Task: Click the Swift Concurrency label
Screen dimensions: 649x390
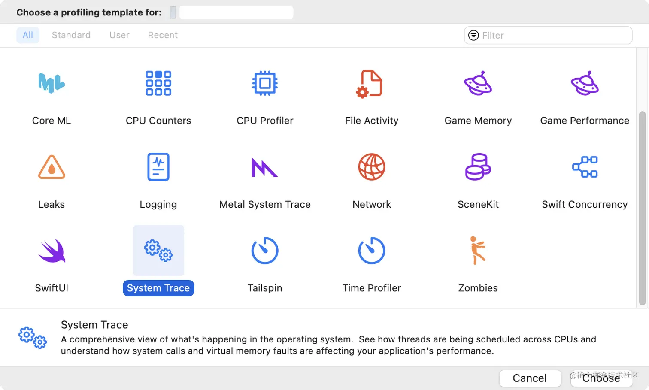Action: pos(585,204)
